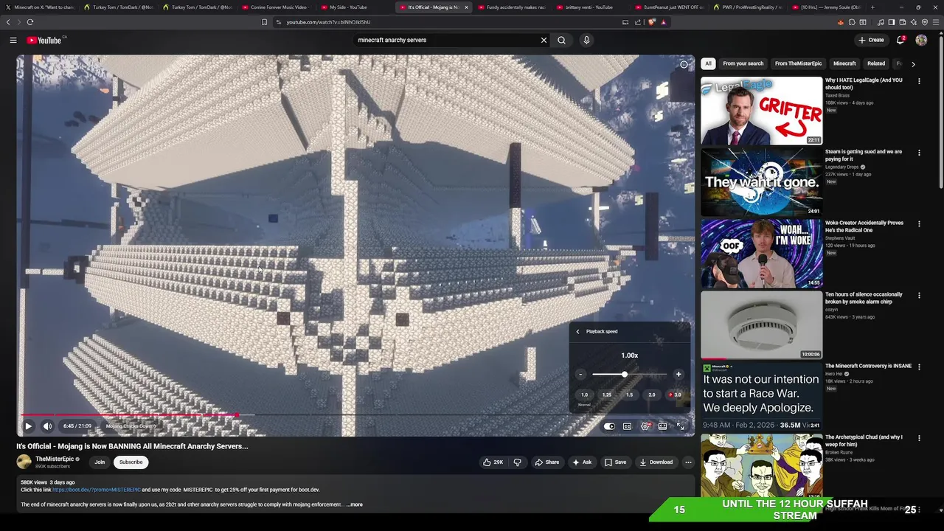Open options for Why I HATE LegalEagle video
Screen dimensions: 944x531
click(919, 81)
